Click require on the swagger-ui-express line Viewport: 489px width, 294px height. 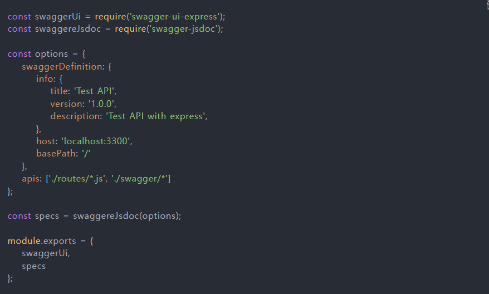(x=110, y=17)
